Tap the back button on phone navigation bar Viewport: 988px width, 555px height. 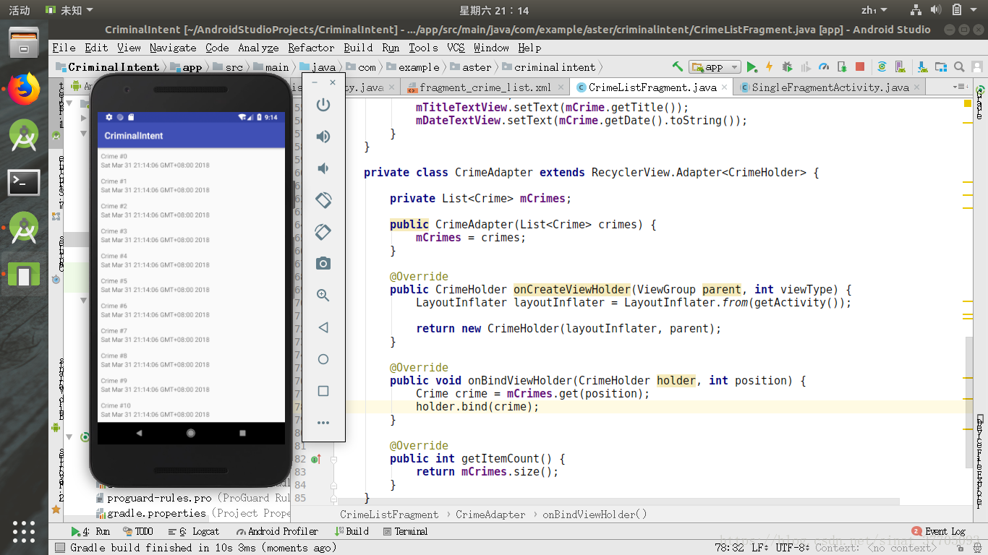coord(139,433)
